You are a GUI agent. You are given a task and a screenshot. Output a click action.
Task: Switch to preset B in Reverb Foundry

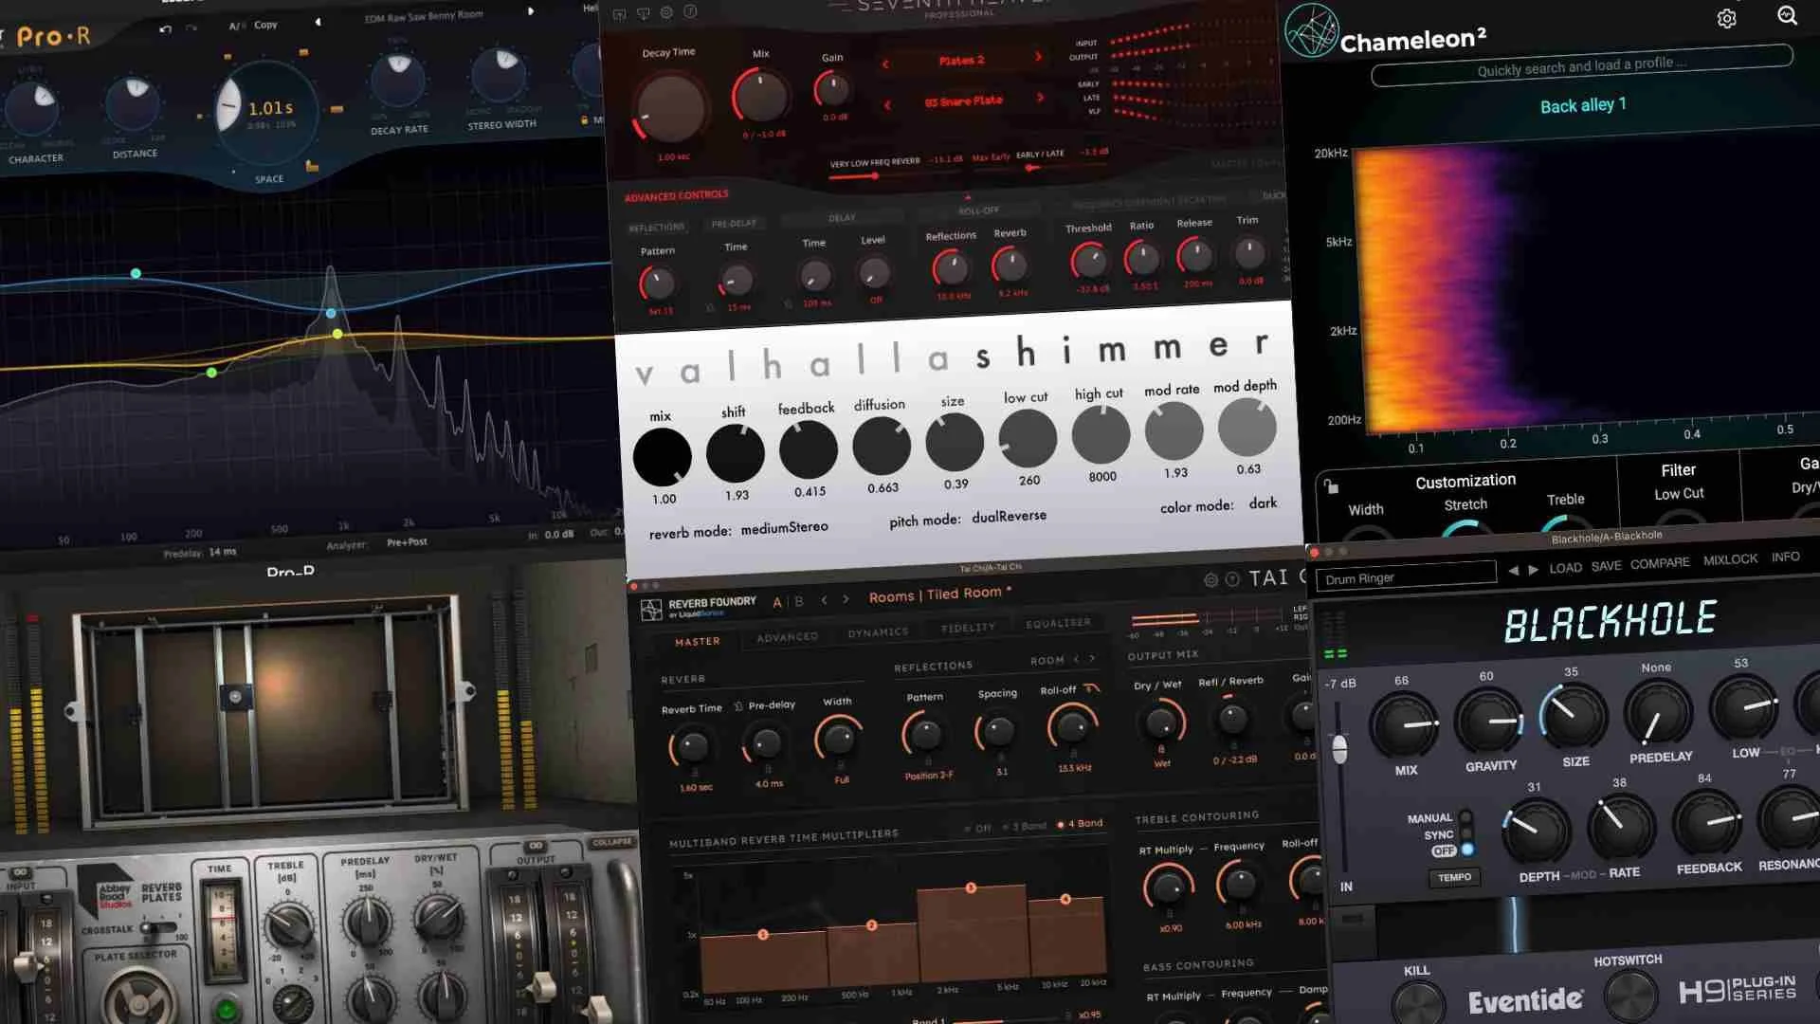(799, 600)
